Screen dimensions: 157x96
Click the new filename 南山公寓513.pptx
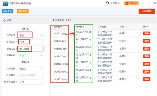(x=83, y=33)
